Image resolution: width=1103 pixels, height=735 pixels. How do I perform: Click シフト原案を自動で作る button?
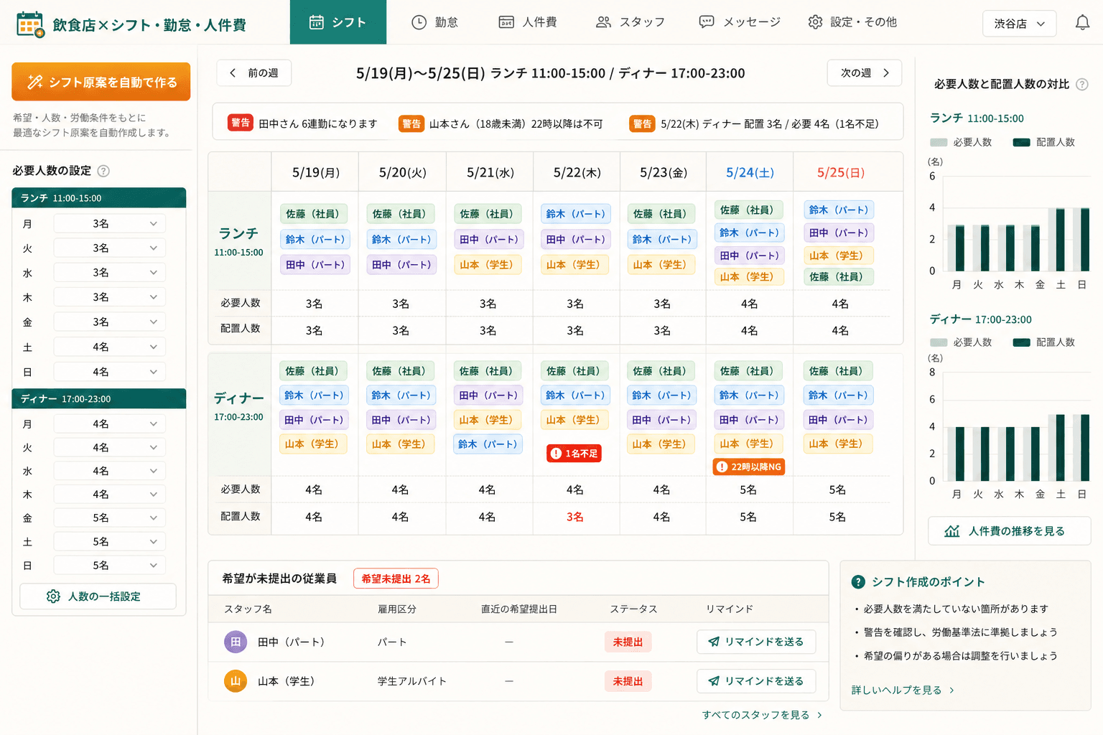[x=101, y=82]
